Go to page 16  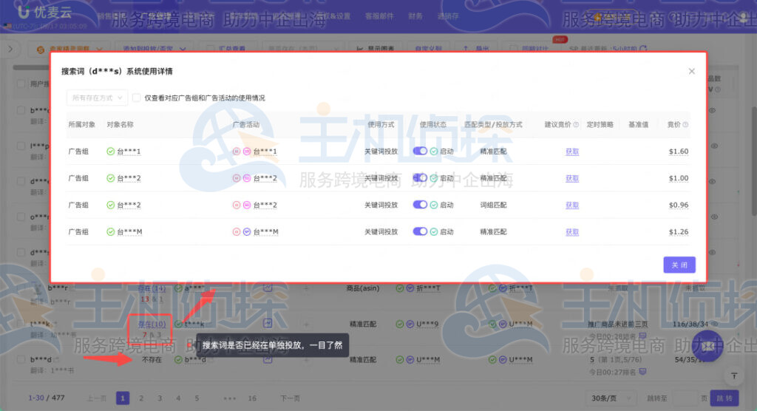point(252,398)
